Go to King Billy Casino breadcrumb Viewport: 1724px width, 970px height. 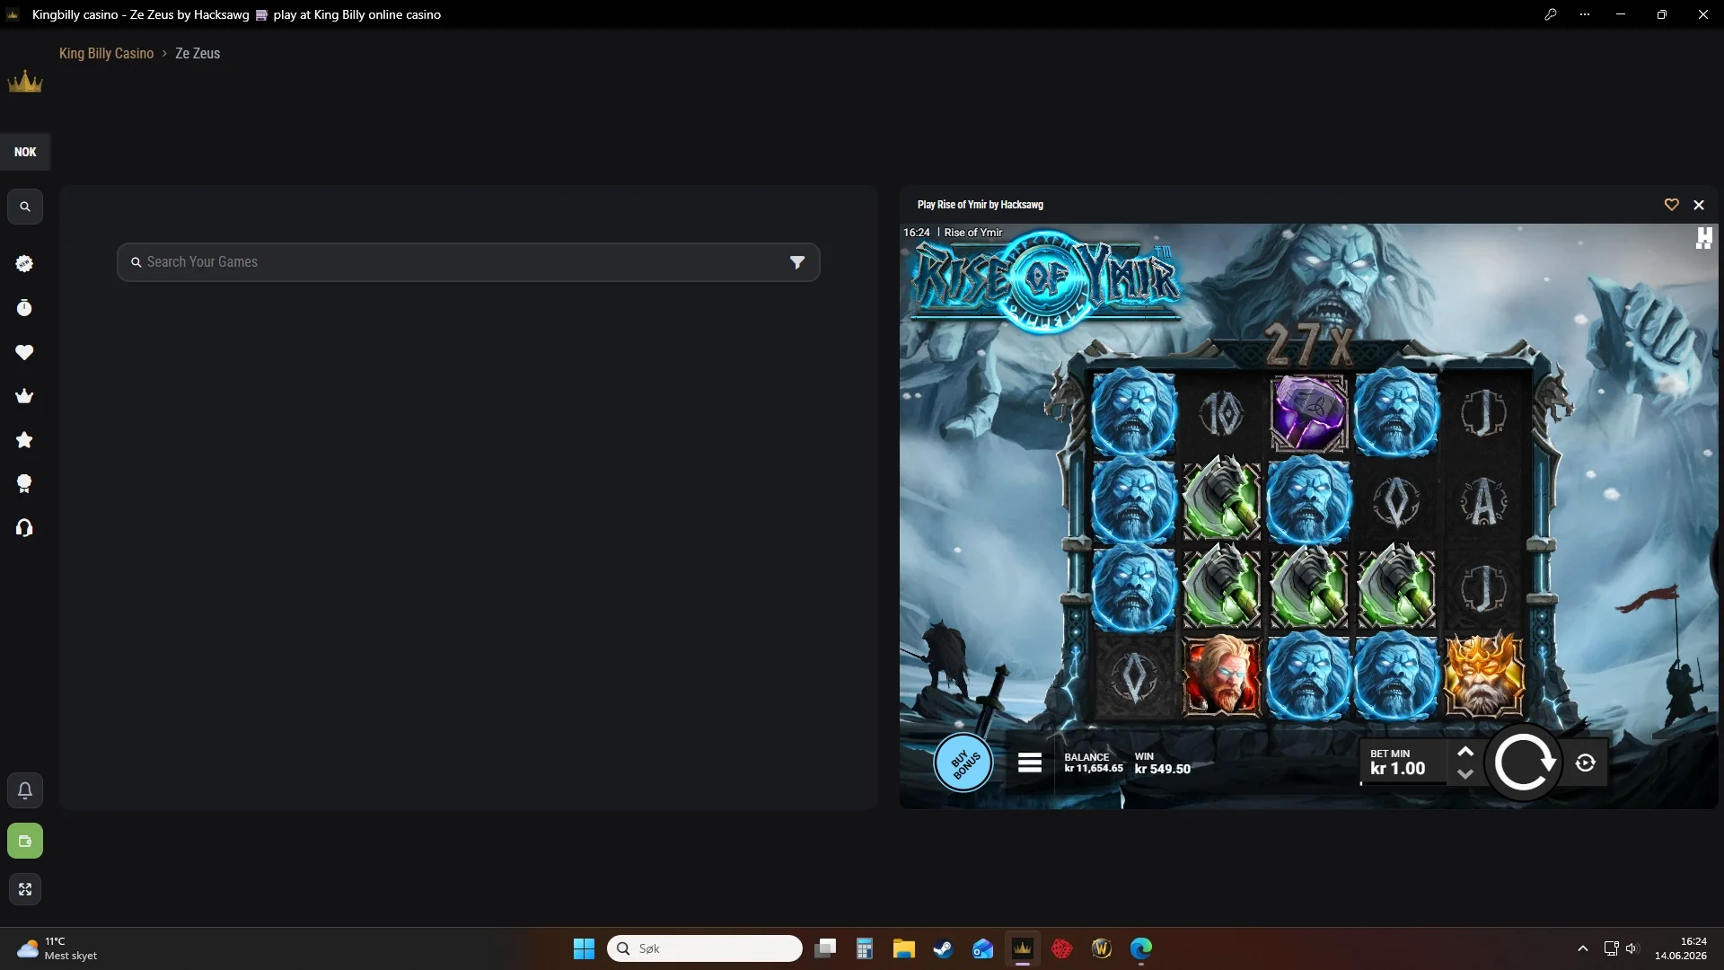coord(106,53)
